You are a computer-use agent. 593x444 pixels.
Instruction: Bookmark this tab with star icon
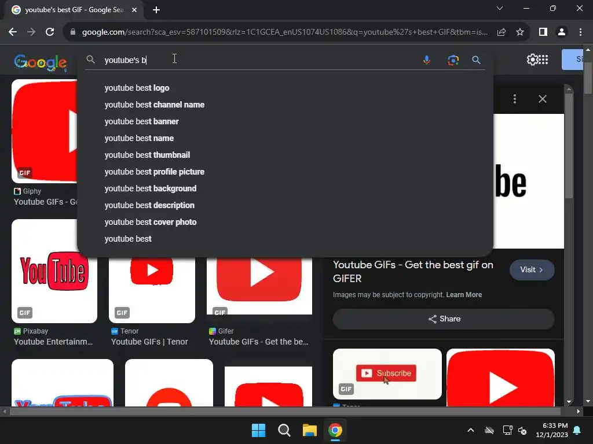pos(520,32)
